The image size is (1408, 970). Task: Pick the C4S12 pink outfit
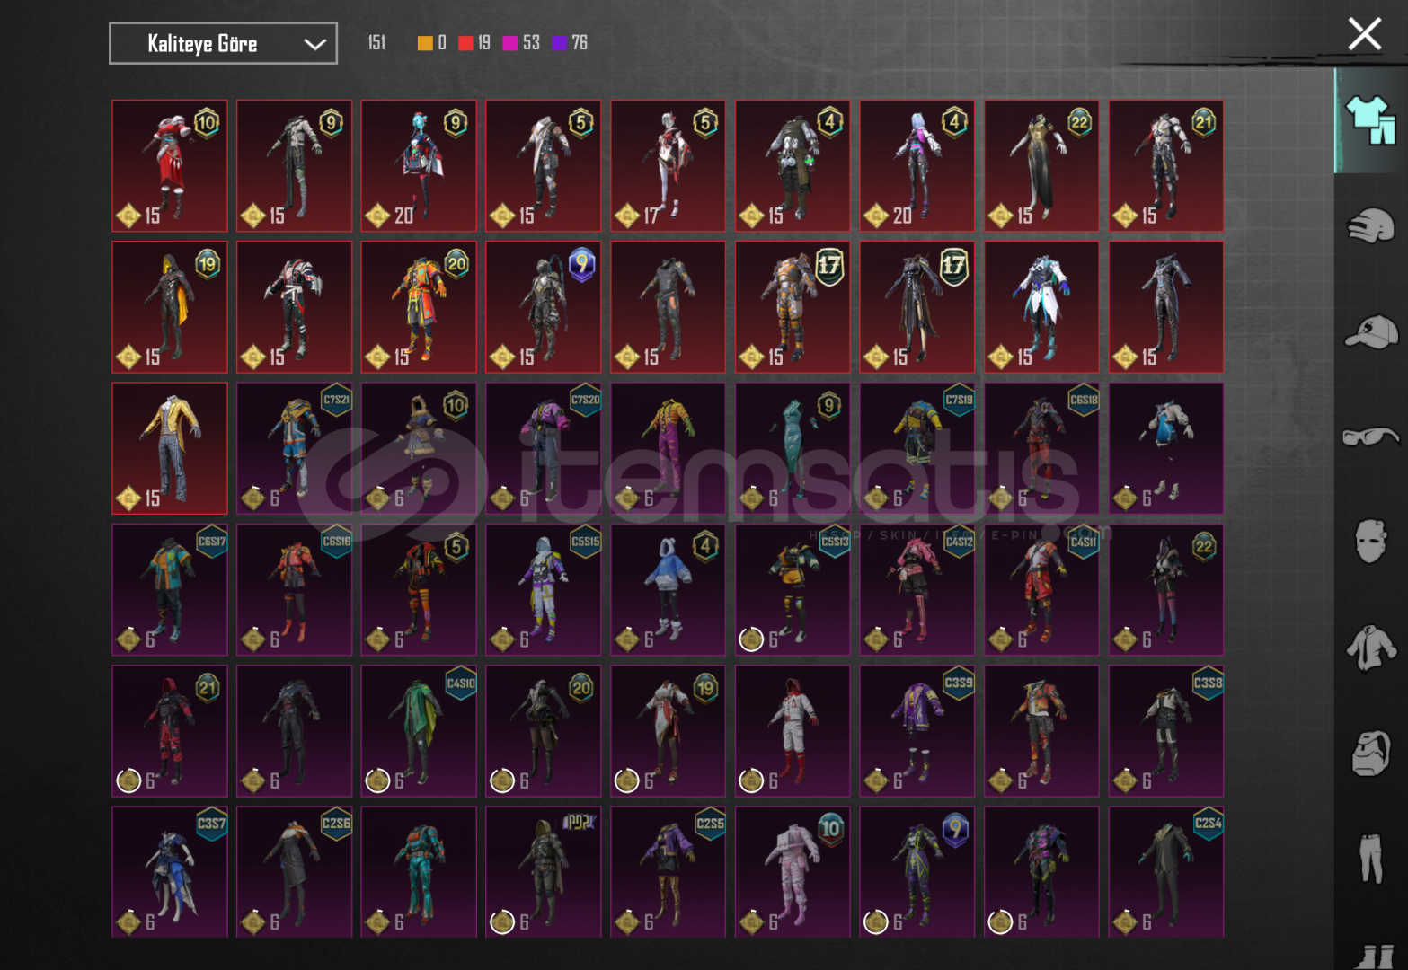[x=917, y=590]
